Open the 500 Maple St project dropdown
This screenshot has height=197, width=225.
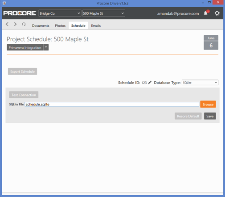tap(104, 13)
